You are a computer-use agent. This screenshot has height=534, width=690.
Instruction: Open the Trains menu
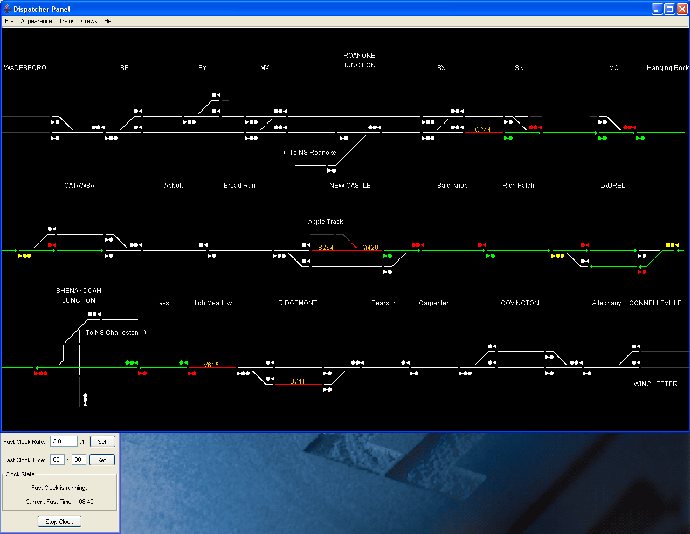point(67,21)
